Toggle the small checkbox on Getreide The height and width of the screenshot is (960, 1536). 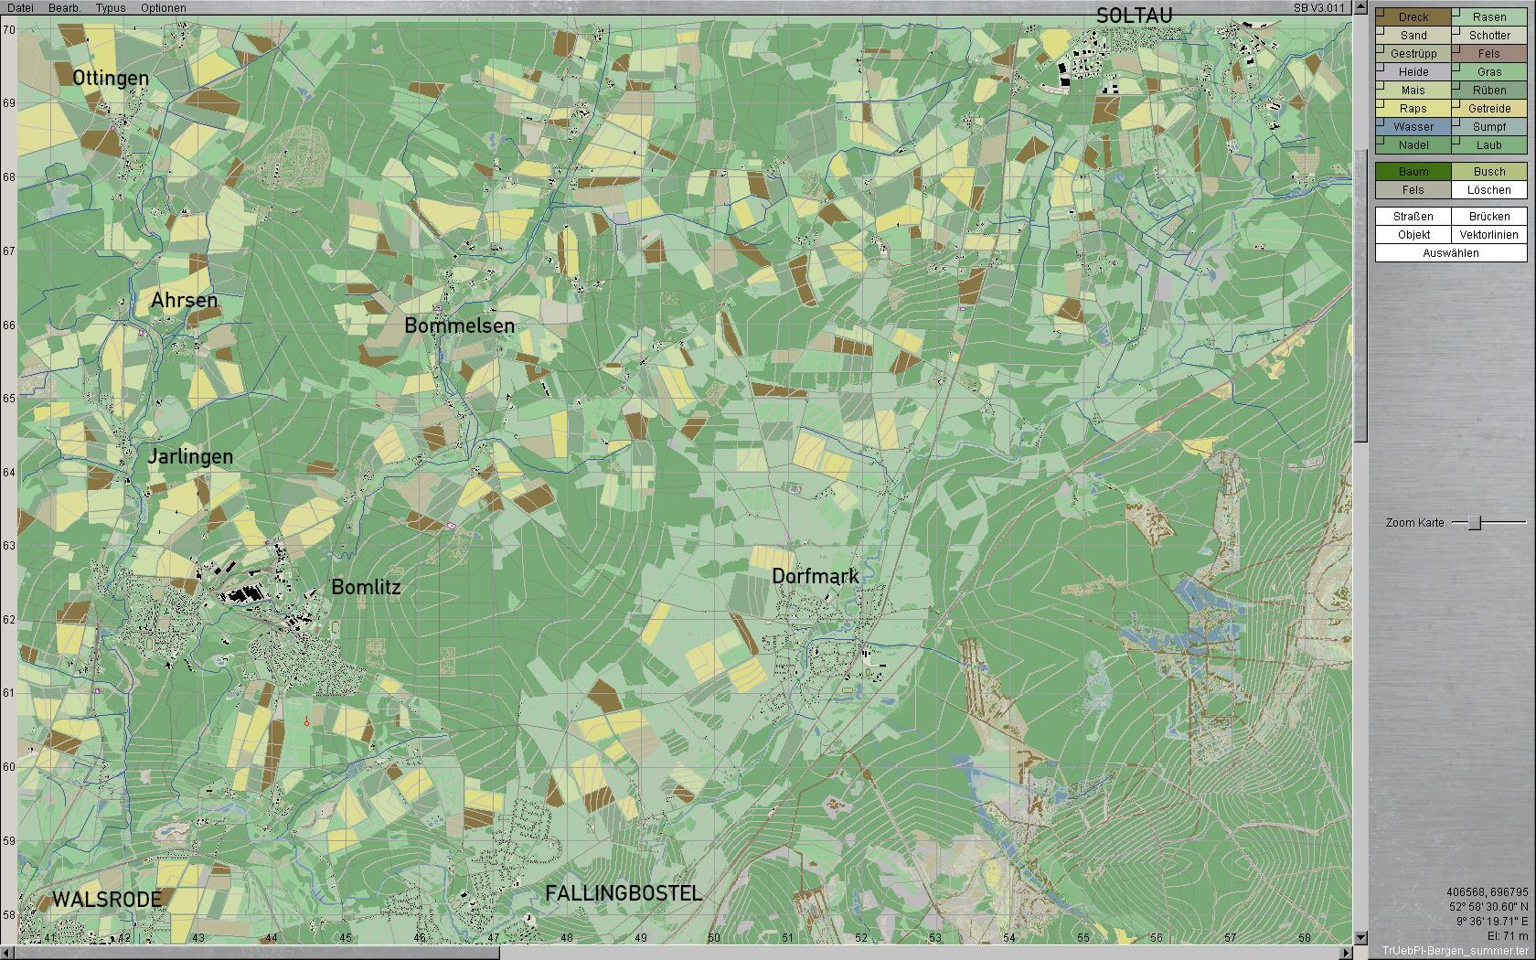coord(1456,103)
